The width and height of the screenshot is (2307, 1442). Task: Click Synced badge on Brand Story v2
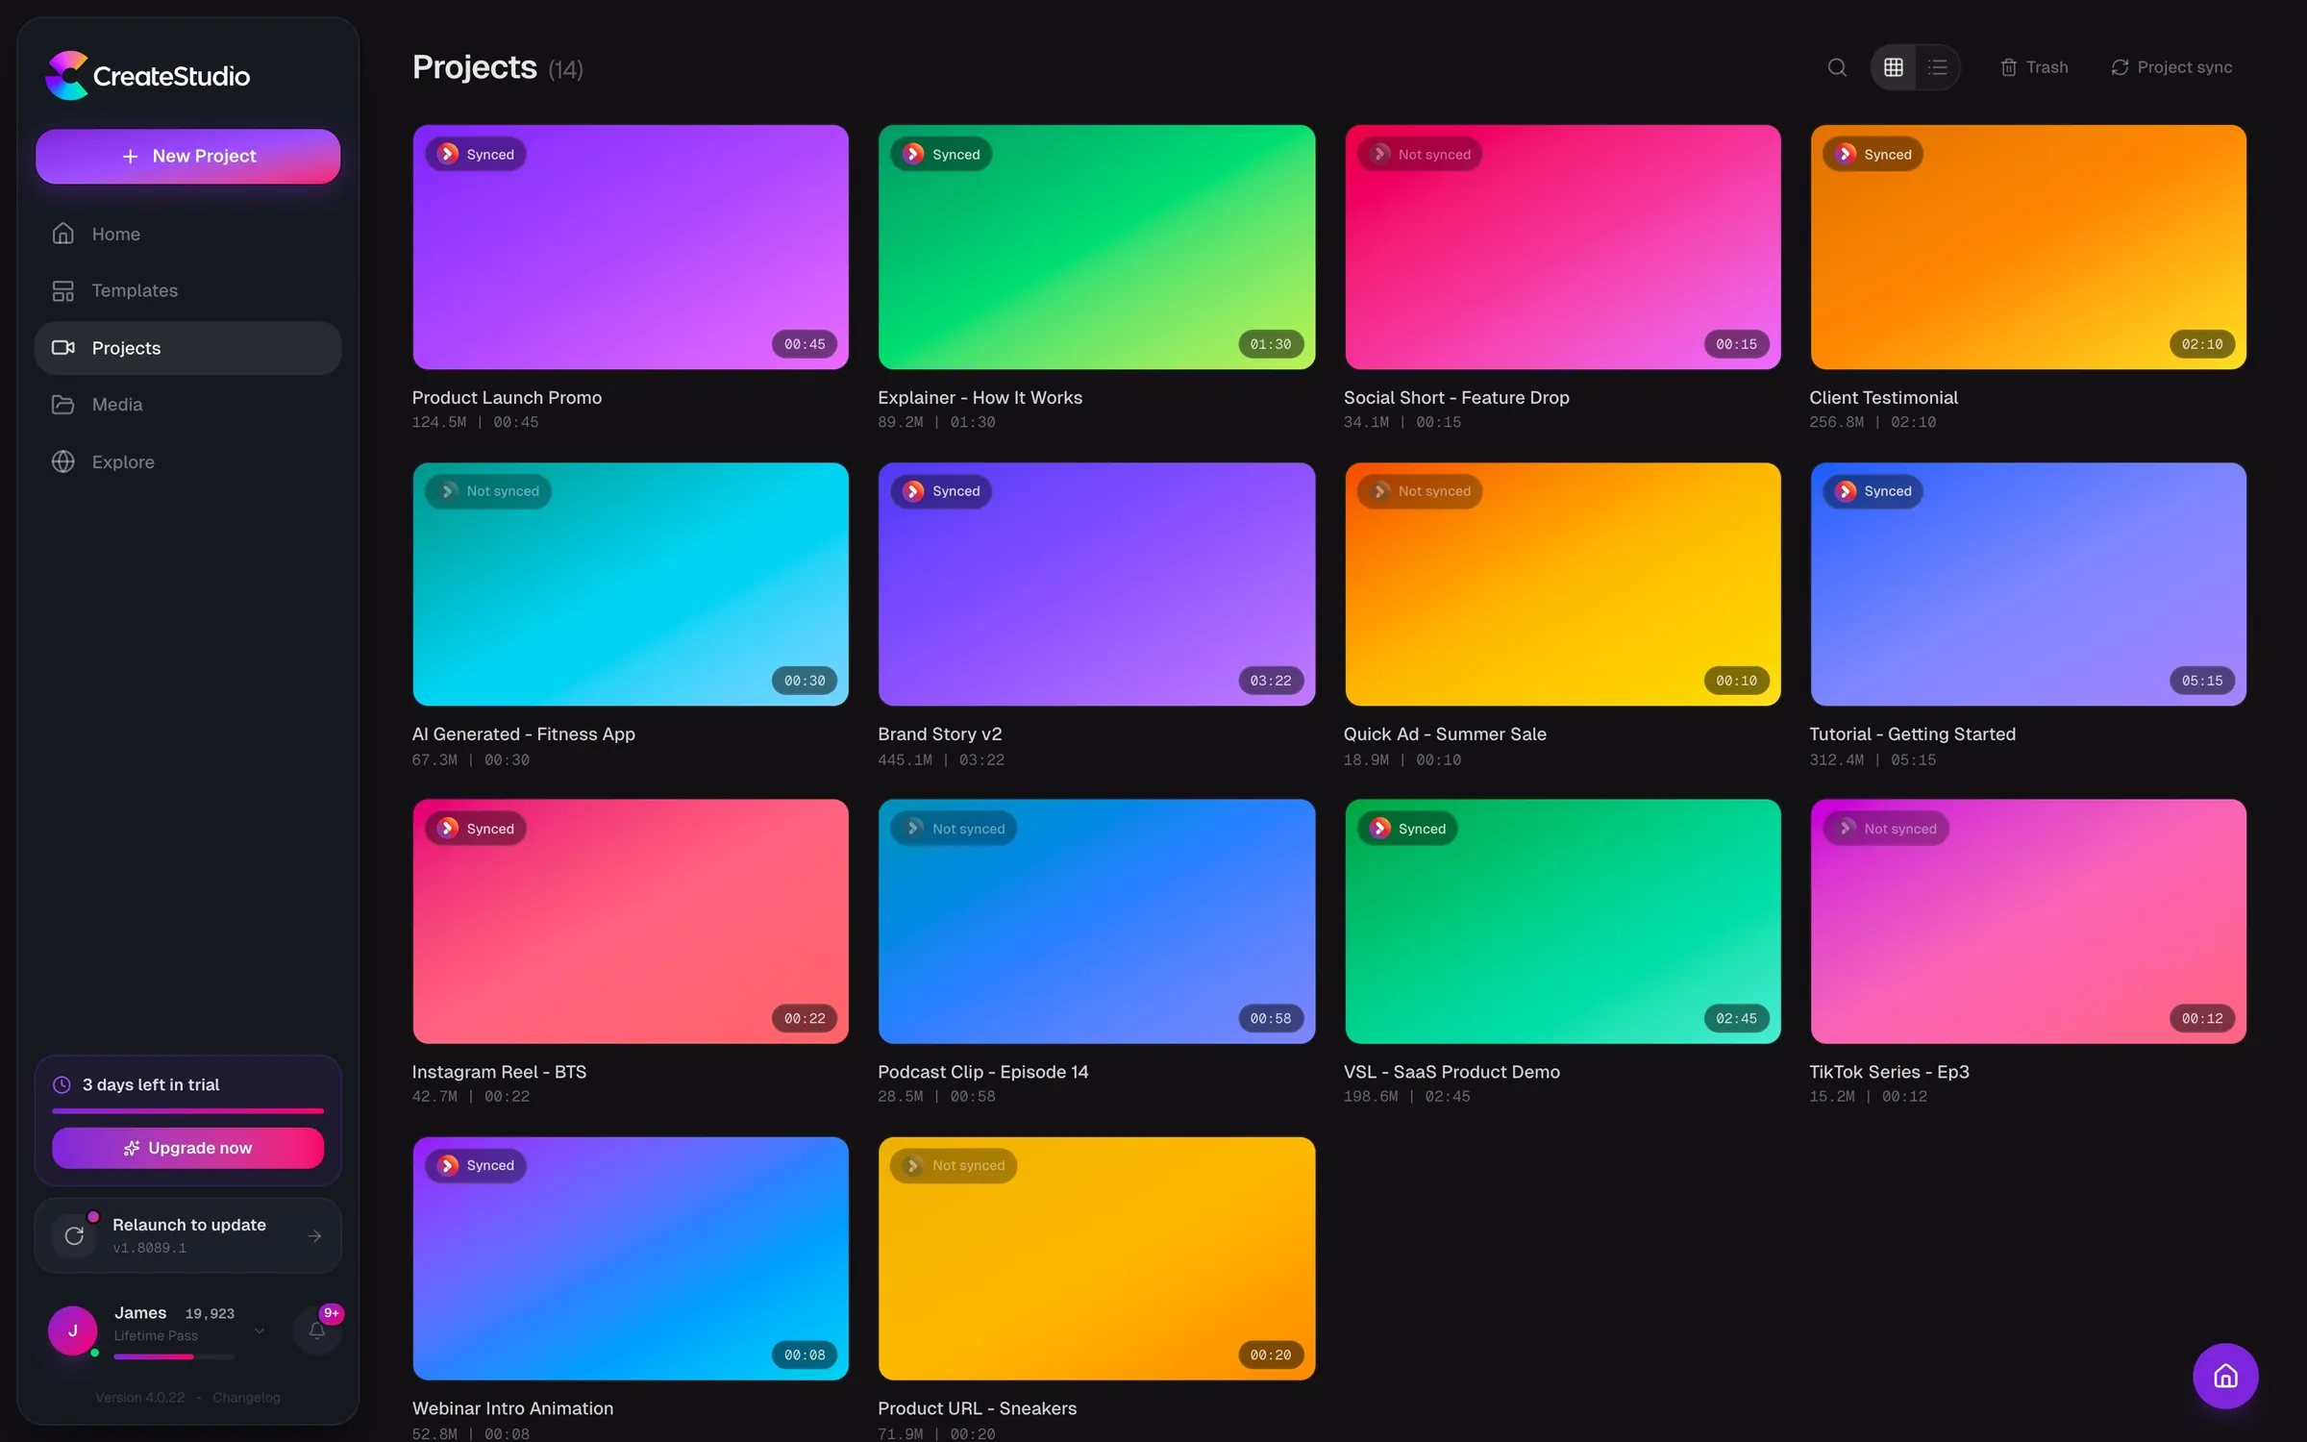pyautogui.click(x=942, y=491)
